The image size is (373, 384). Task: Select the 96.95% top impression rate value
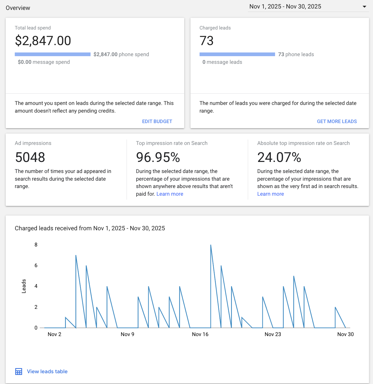(x=158, y=157)
